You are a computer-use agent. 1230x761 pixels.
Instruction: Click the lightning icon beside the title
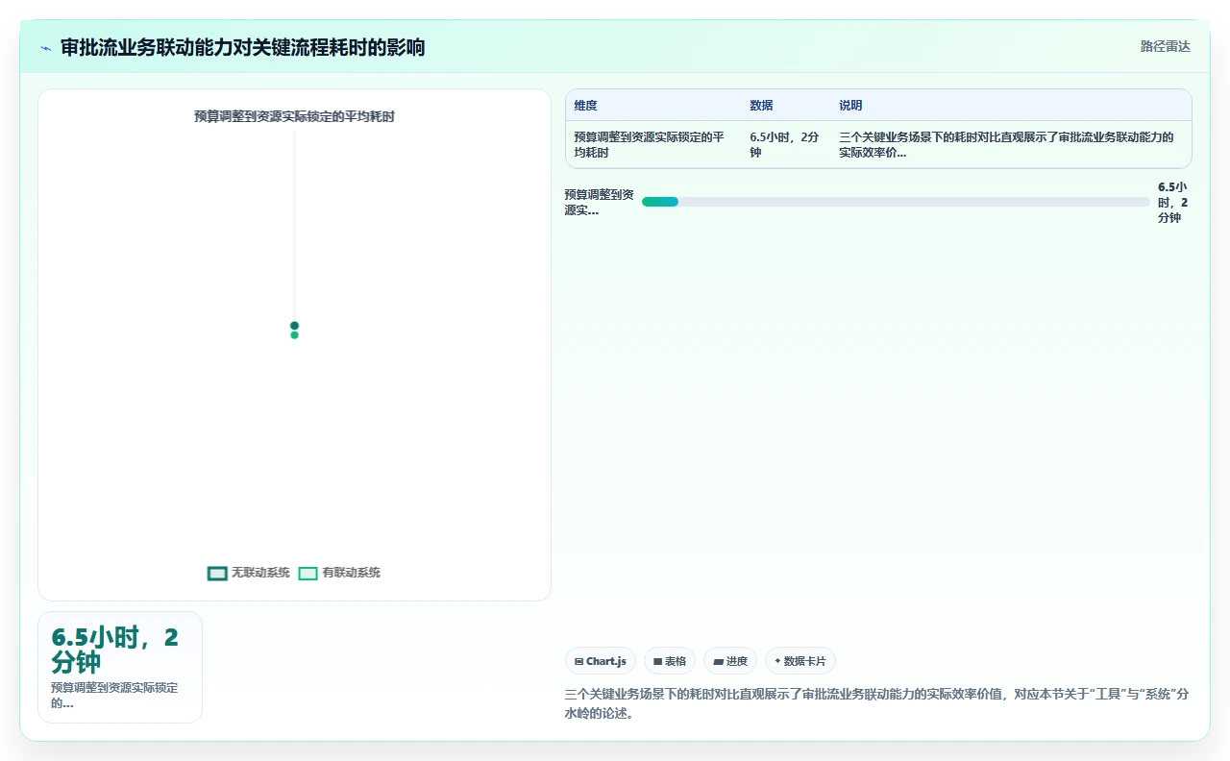(x=45, y=48)
